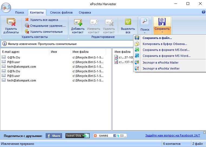Screen dimensions: 206x147
Task: Click the tweet this button
Action: click(x=77, y=136)
